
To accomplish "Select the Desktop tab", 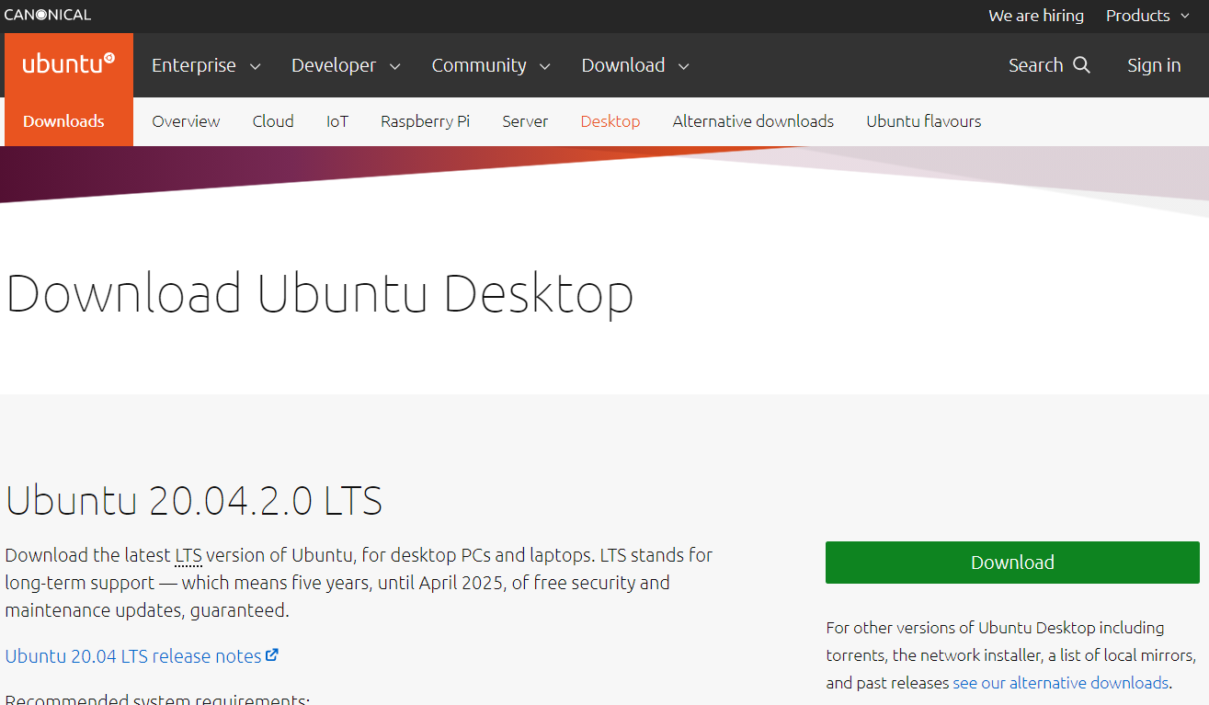I will (610, 121).
